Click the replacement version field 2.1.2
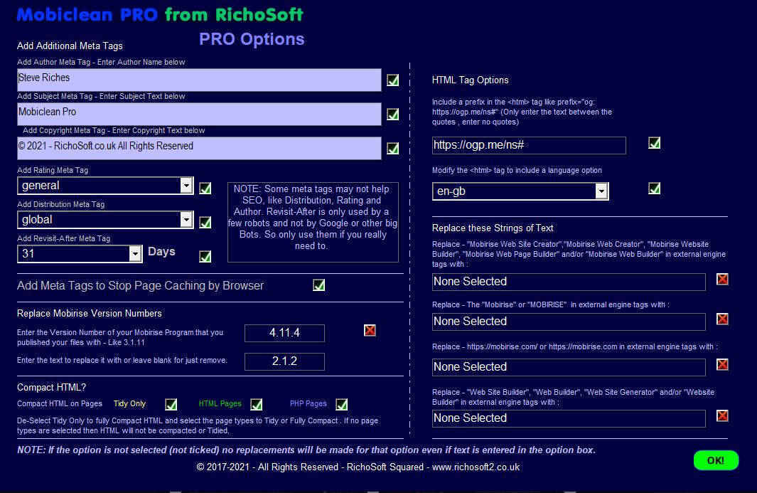The width and height of the screenshot is (757, 493). click(x=284, y=361)
